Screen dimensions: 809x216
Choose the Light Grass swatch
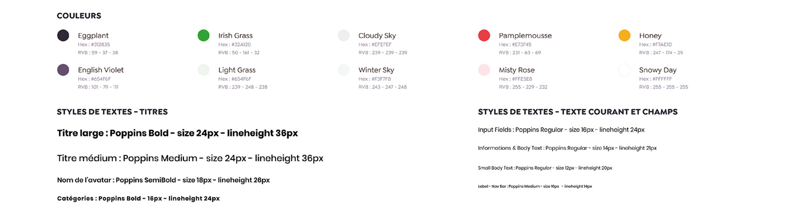[x=203, y=70]
